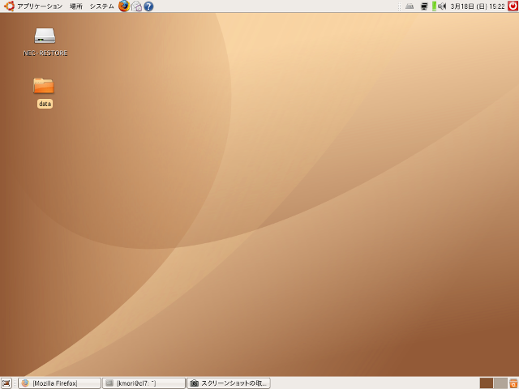The height and width of the screenshot is (389, 519).
Task: Open the システム menu
Action: pyautogui.click(x=101, y=6)
